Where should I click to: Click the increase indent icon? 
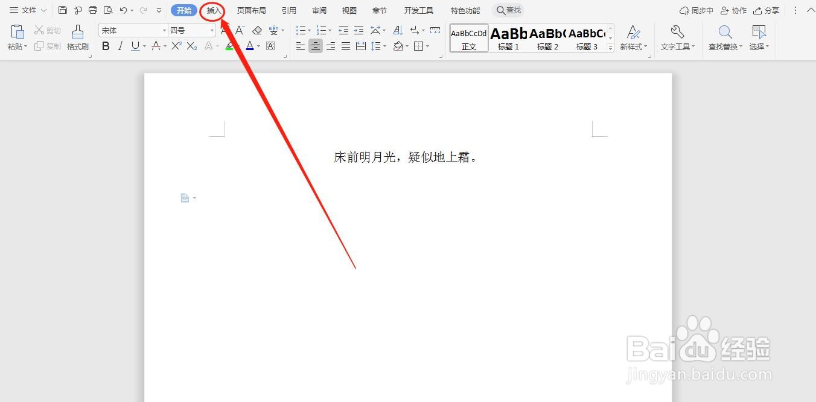(359, 30)
